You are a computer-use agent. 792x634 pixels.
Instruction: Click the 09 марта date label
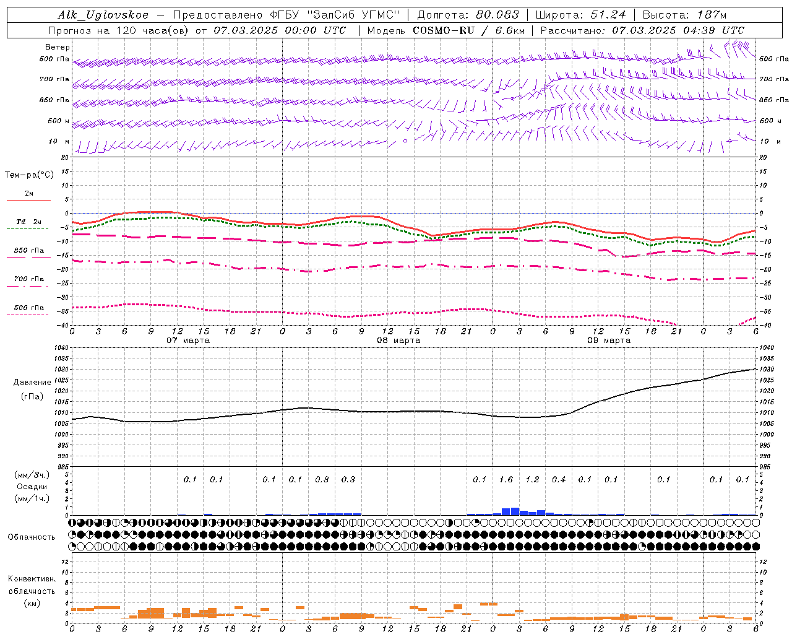coord(609,341)
